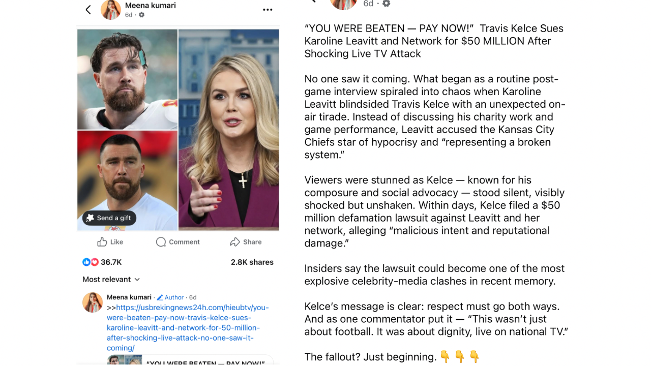The height and width of the screenshot is (366, 651).
Task: Click the Comment bubble icon
Action: click(x=161, y=242)
